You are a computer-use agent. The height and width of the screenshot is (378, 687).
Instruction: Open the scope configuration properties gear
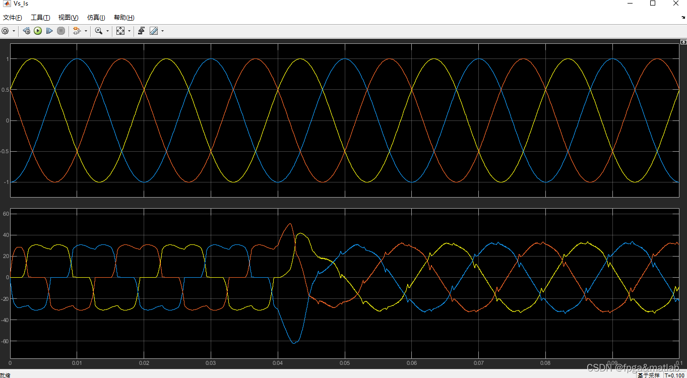[5, 31]
